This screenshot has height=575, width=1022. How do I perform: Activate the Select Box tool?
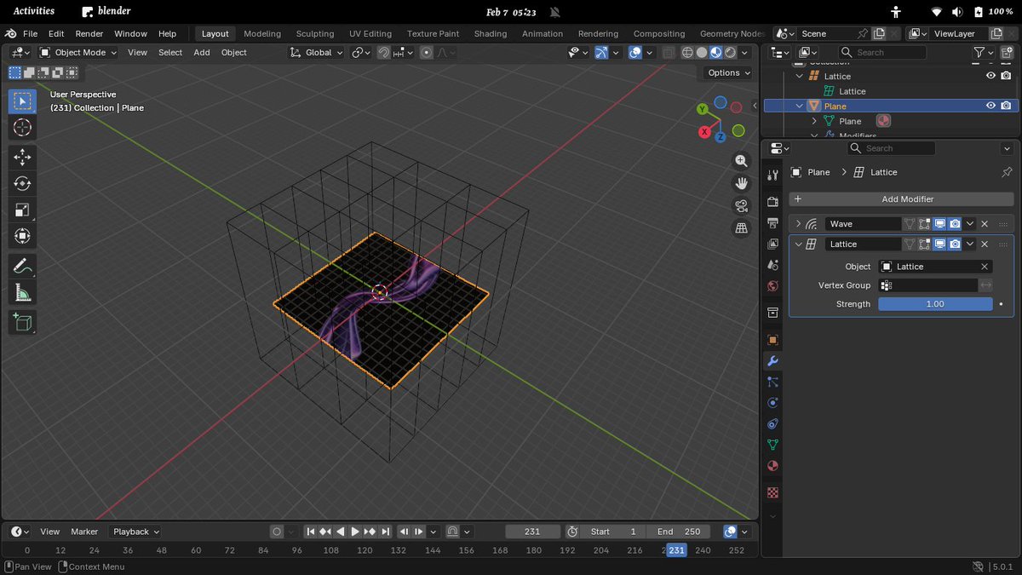pyautogui.click(x=23, y=101)
